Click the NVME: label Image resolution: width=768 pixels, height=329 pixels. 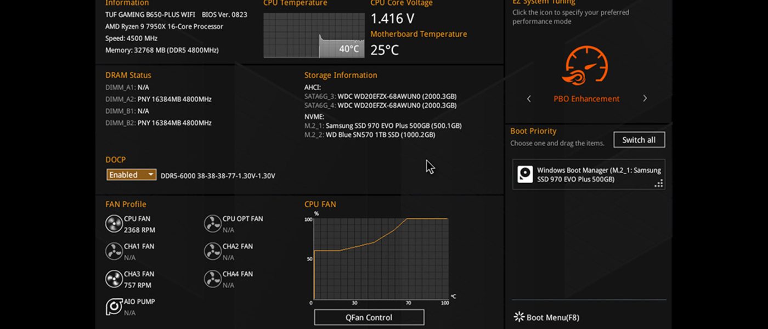coord(314,117)
